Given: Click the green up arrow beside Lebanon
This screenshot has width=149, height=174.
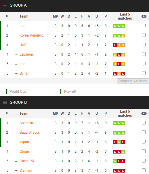Looking at the screenshot, I should [x=16, y=55].
